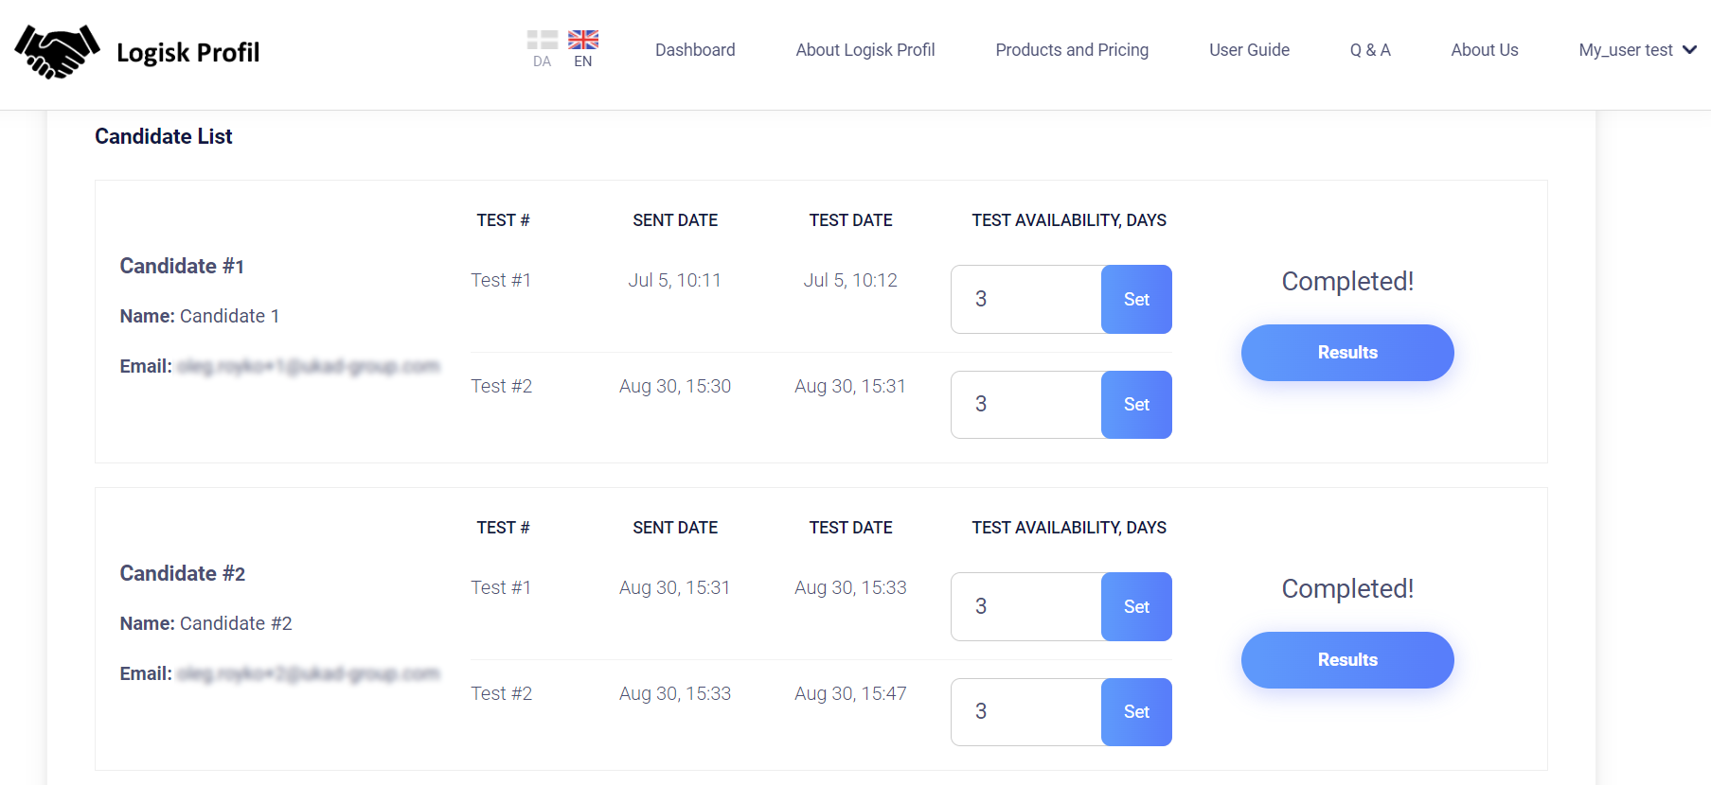Set availability for Candidate #2 Test #1
Screen dimensions: 1711x785
[x=1136, y=606]
